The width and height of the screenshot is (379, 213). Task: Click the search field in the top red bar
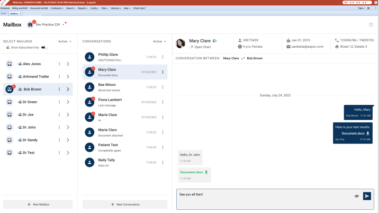[x=357, y=3]
